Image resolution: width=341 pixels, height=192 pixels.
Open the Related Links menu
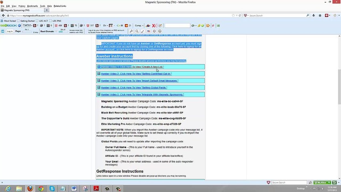pos(60,6)
